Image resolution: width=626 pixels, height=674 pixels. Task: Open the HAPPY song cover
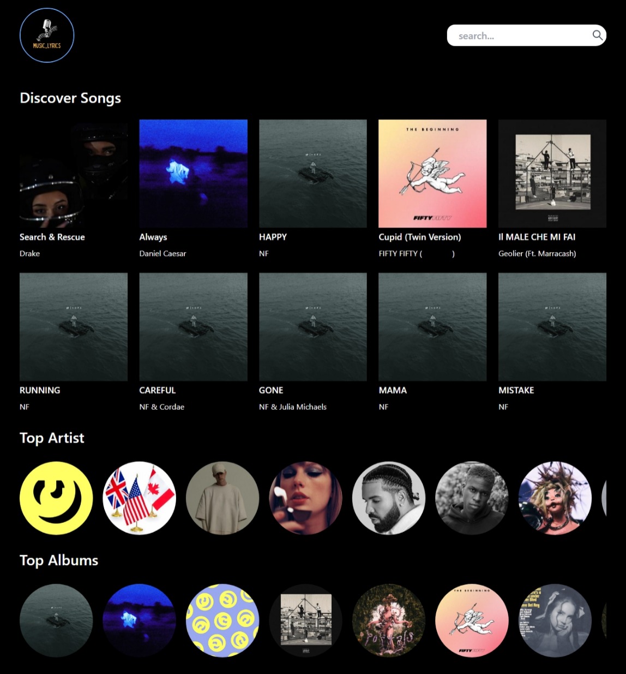(x=313, y=174)
